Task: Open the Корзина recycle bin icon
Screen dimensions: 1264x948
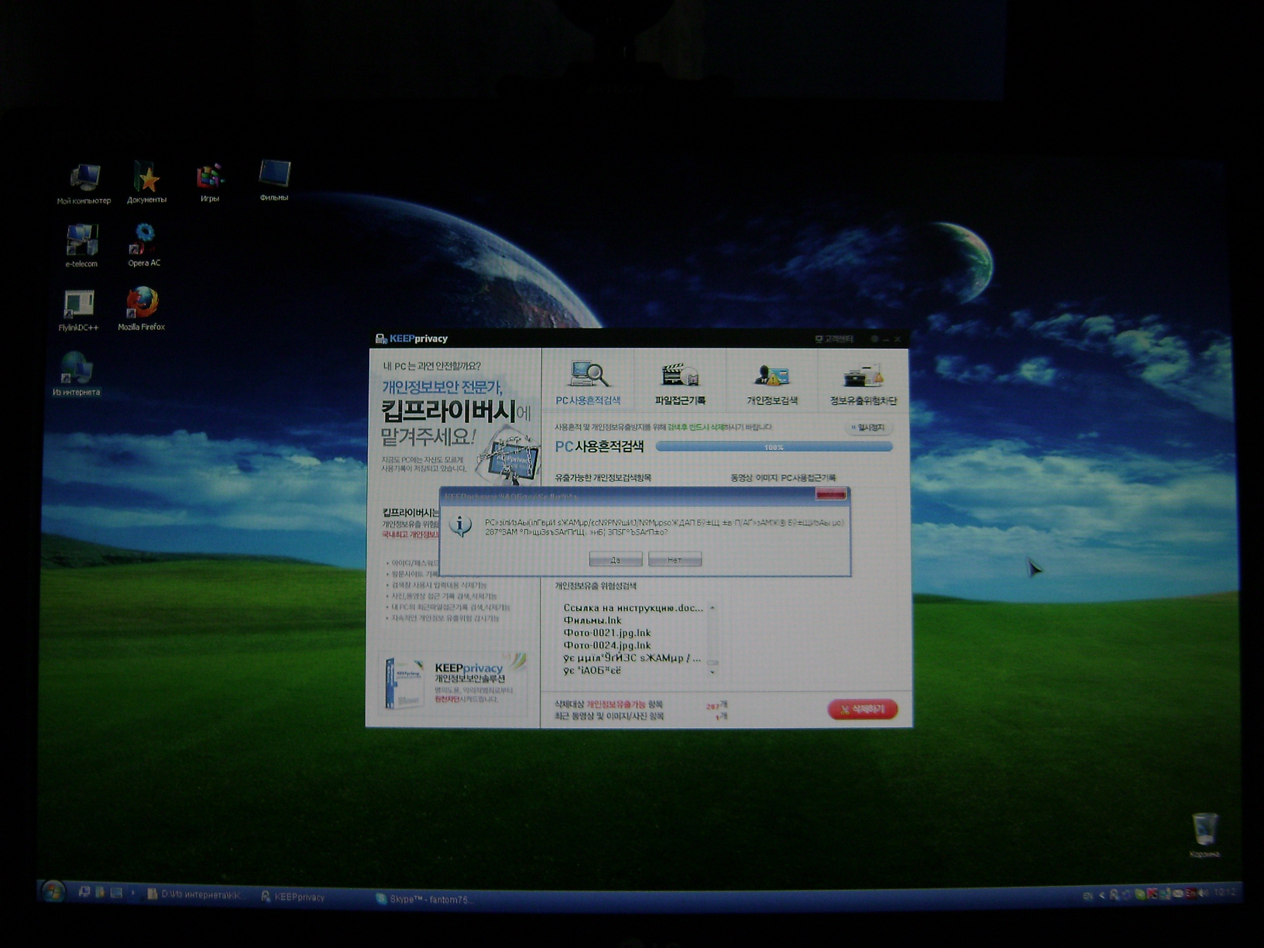Action: coord(1204,834)
